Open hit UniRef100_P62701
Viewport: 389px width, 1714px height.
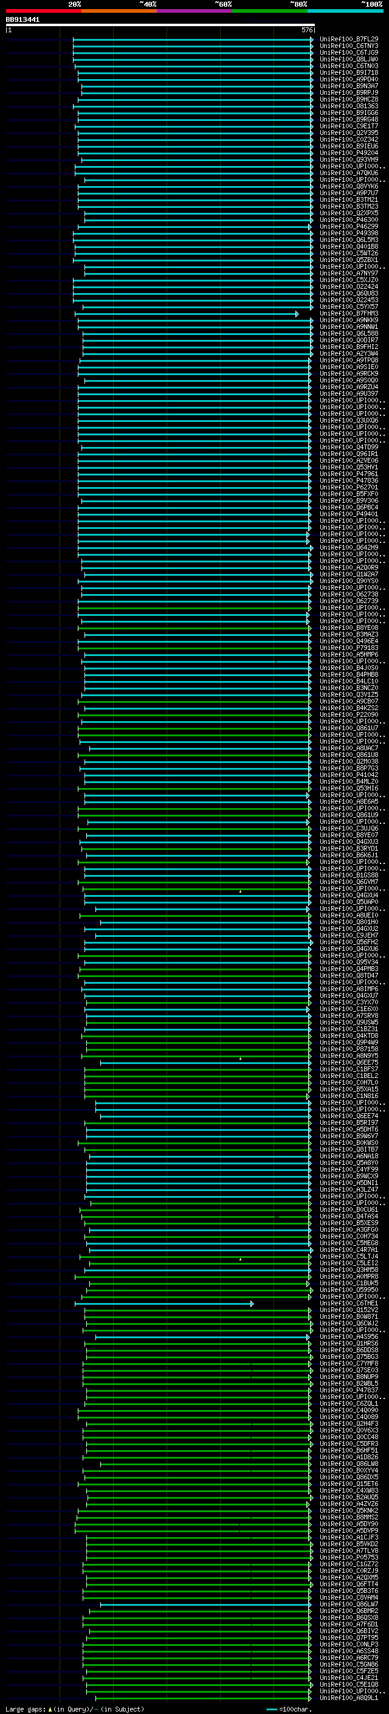tap(349, 487)
